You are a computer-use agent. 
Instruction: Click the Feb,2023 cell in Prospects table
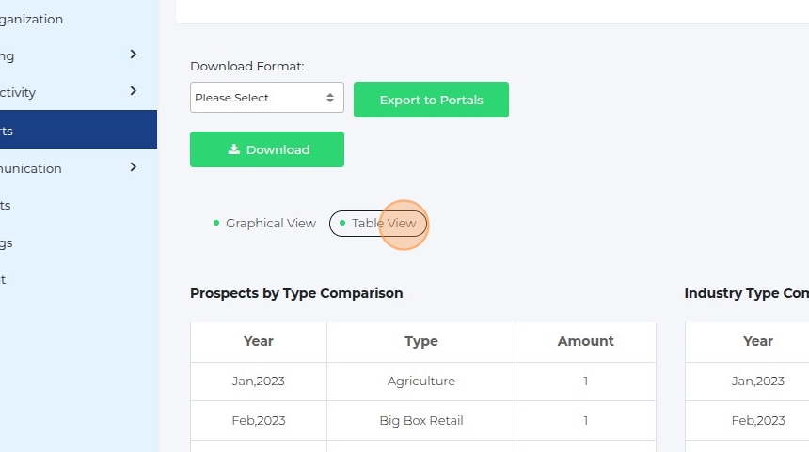click(259, 421)
